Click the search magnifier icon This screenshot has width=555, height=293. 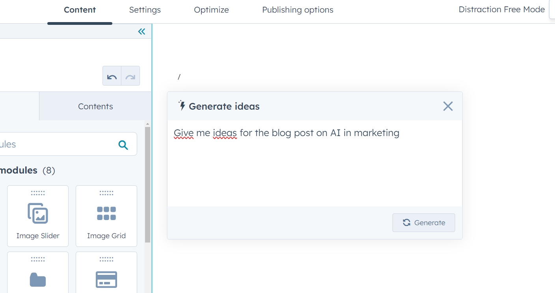click(123, 145)
